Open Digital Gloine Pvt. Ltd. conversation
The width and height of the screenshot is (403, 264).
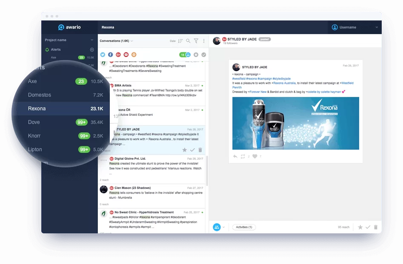151,169
